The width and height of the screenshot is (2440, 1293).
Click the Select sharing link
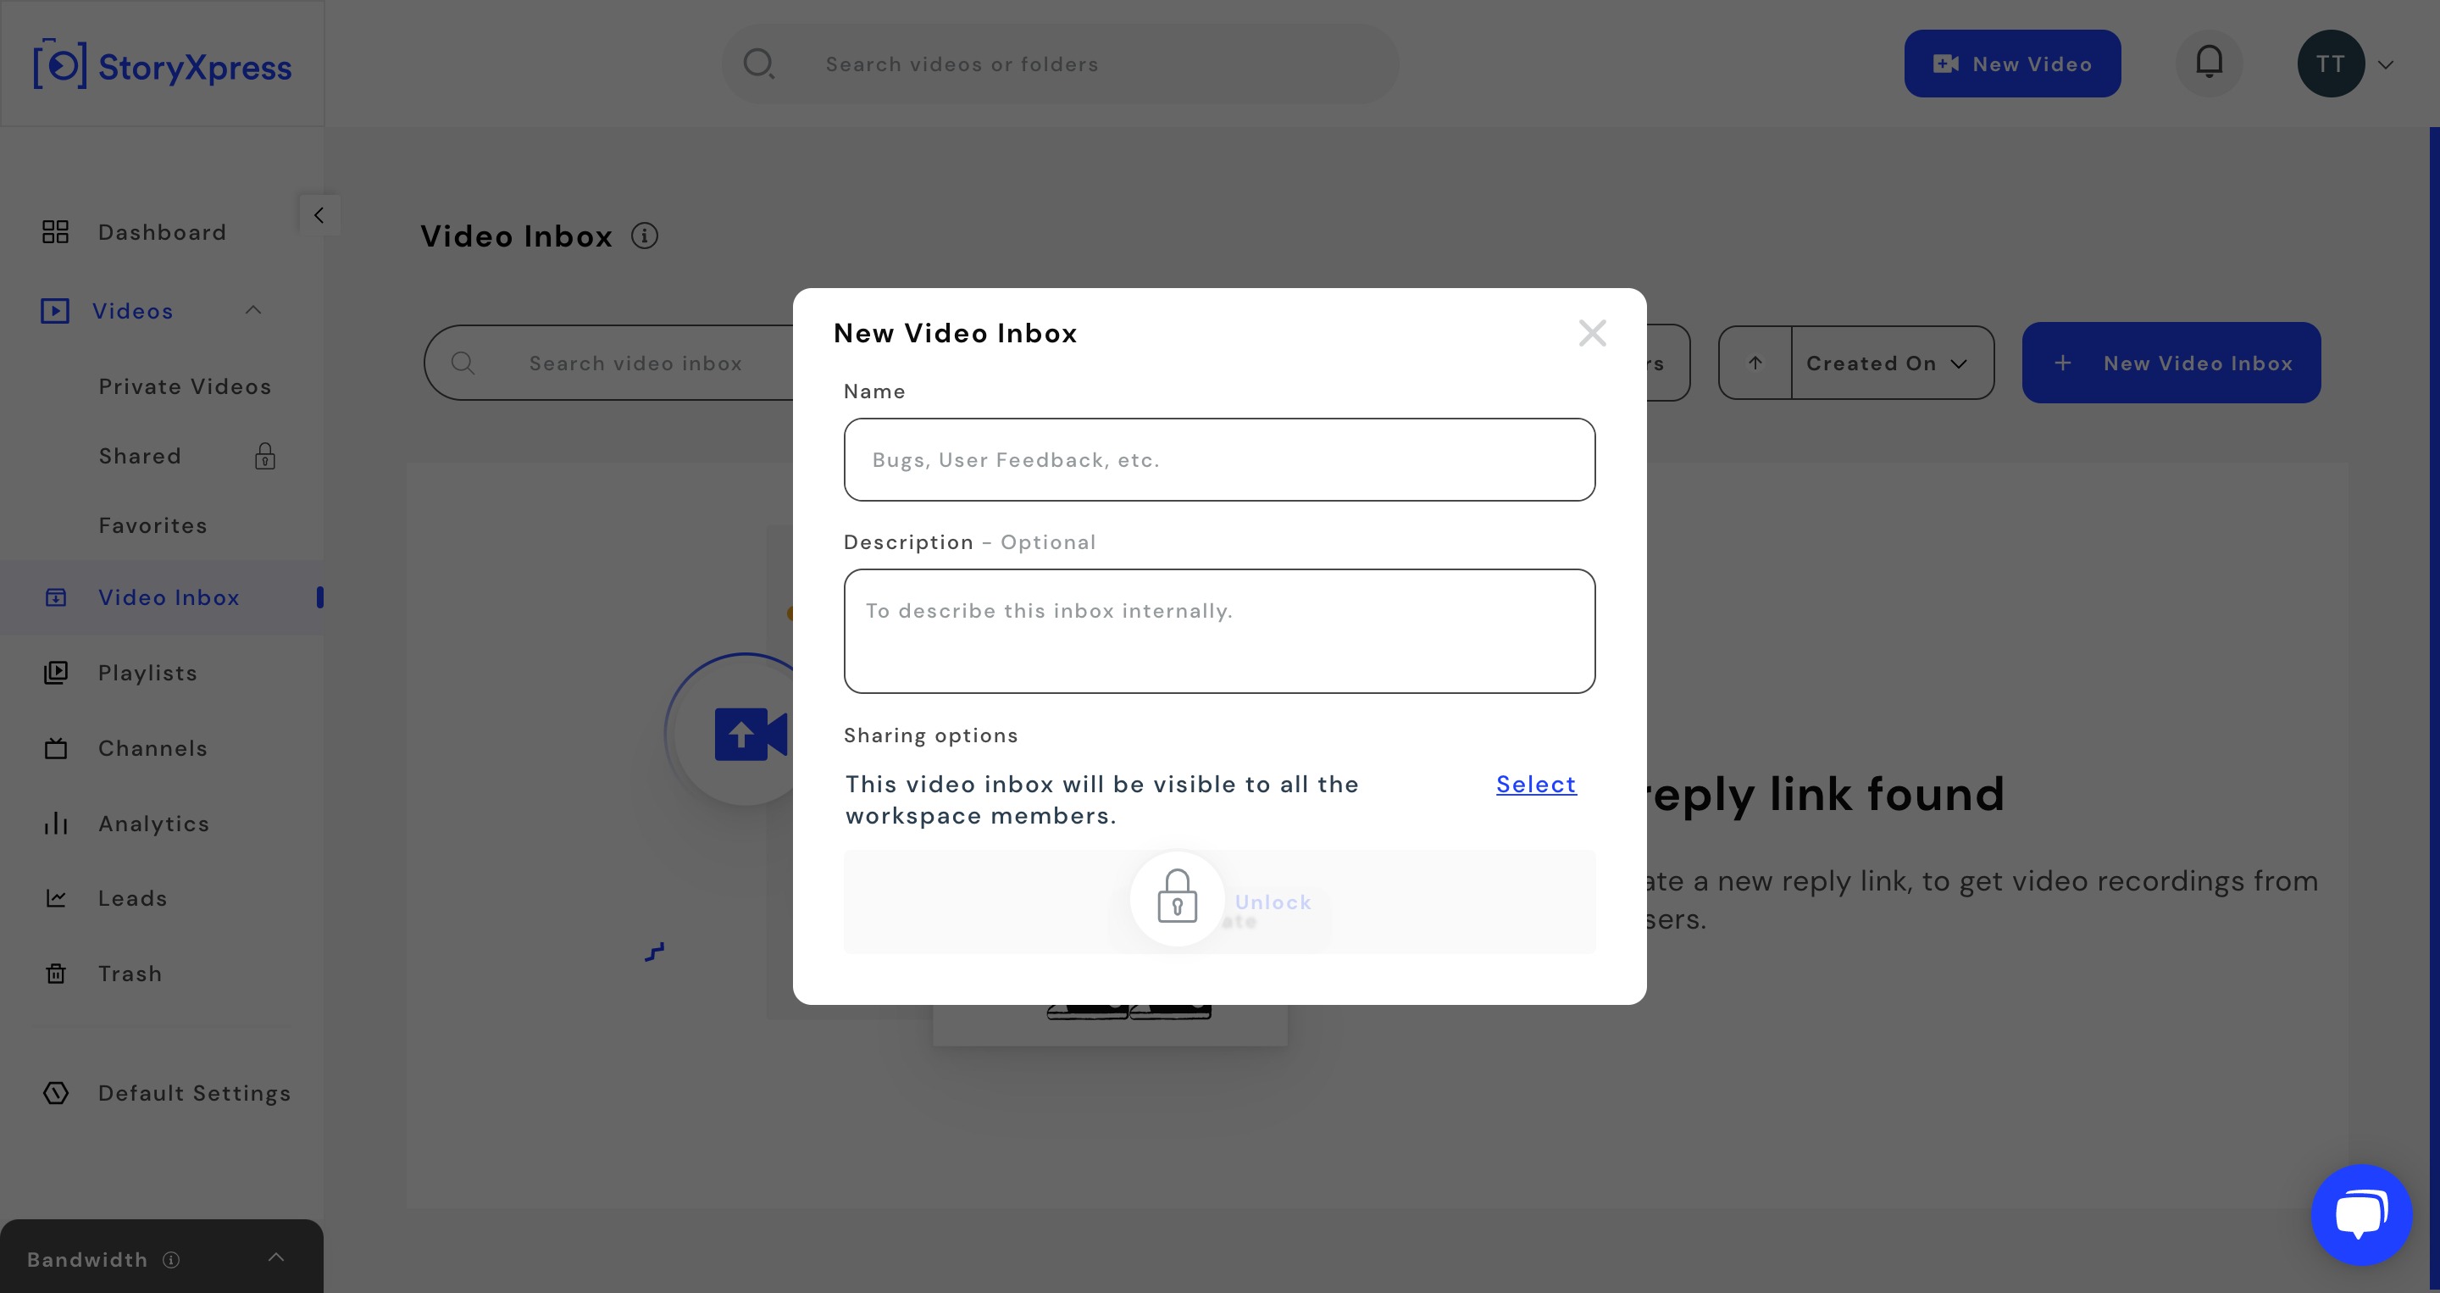coord(1536,785)
